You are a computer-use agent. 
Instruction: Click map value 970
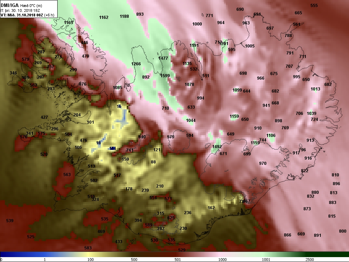click(x=263, y=163)
